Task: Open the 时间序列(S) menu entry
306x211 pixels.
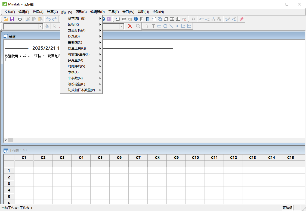Action: [x=81, y=66]
